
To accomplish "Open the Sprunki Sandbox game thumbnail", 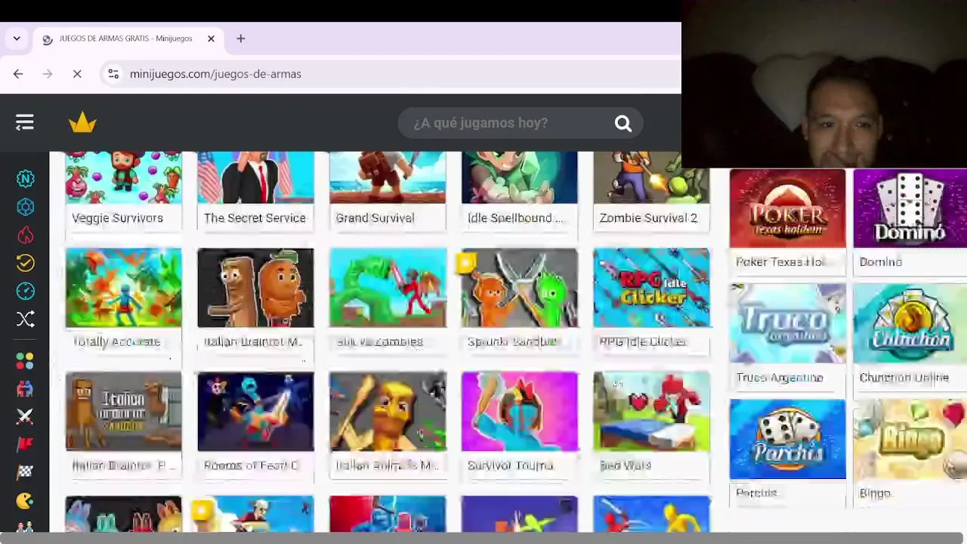I will 519,288.
